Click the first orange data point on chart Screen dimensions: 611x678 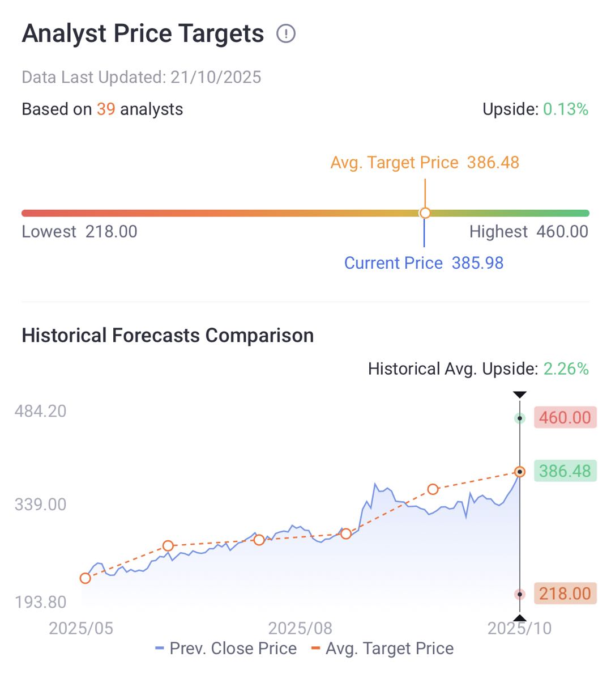(86, 578)
